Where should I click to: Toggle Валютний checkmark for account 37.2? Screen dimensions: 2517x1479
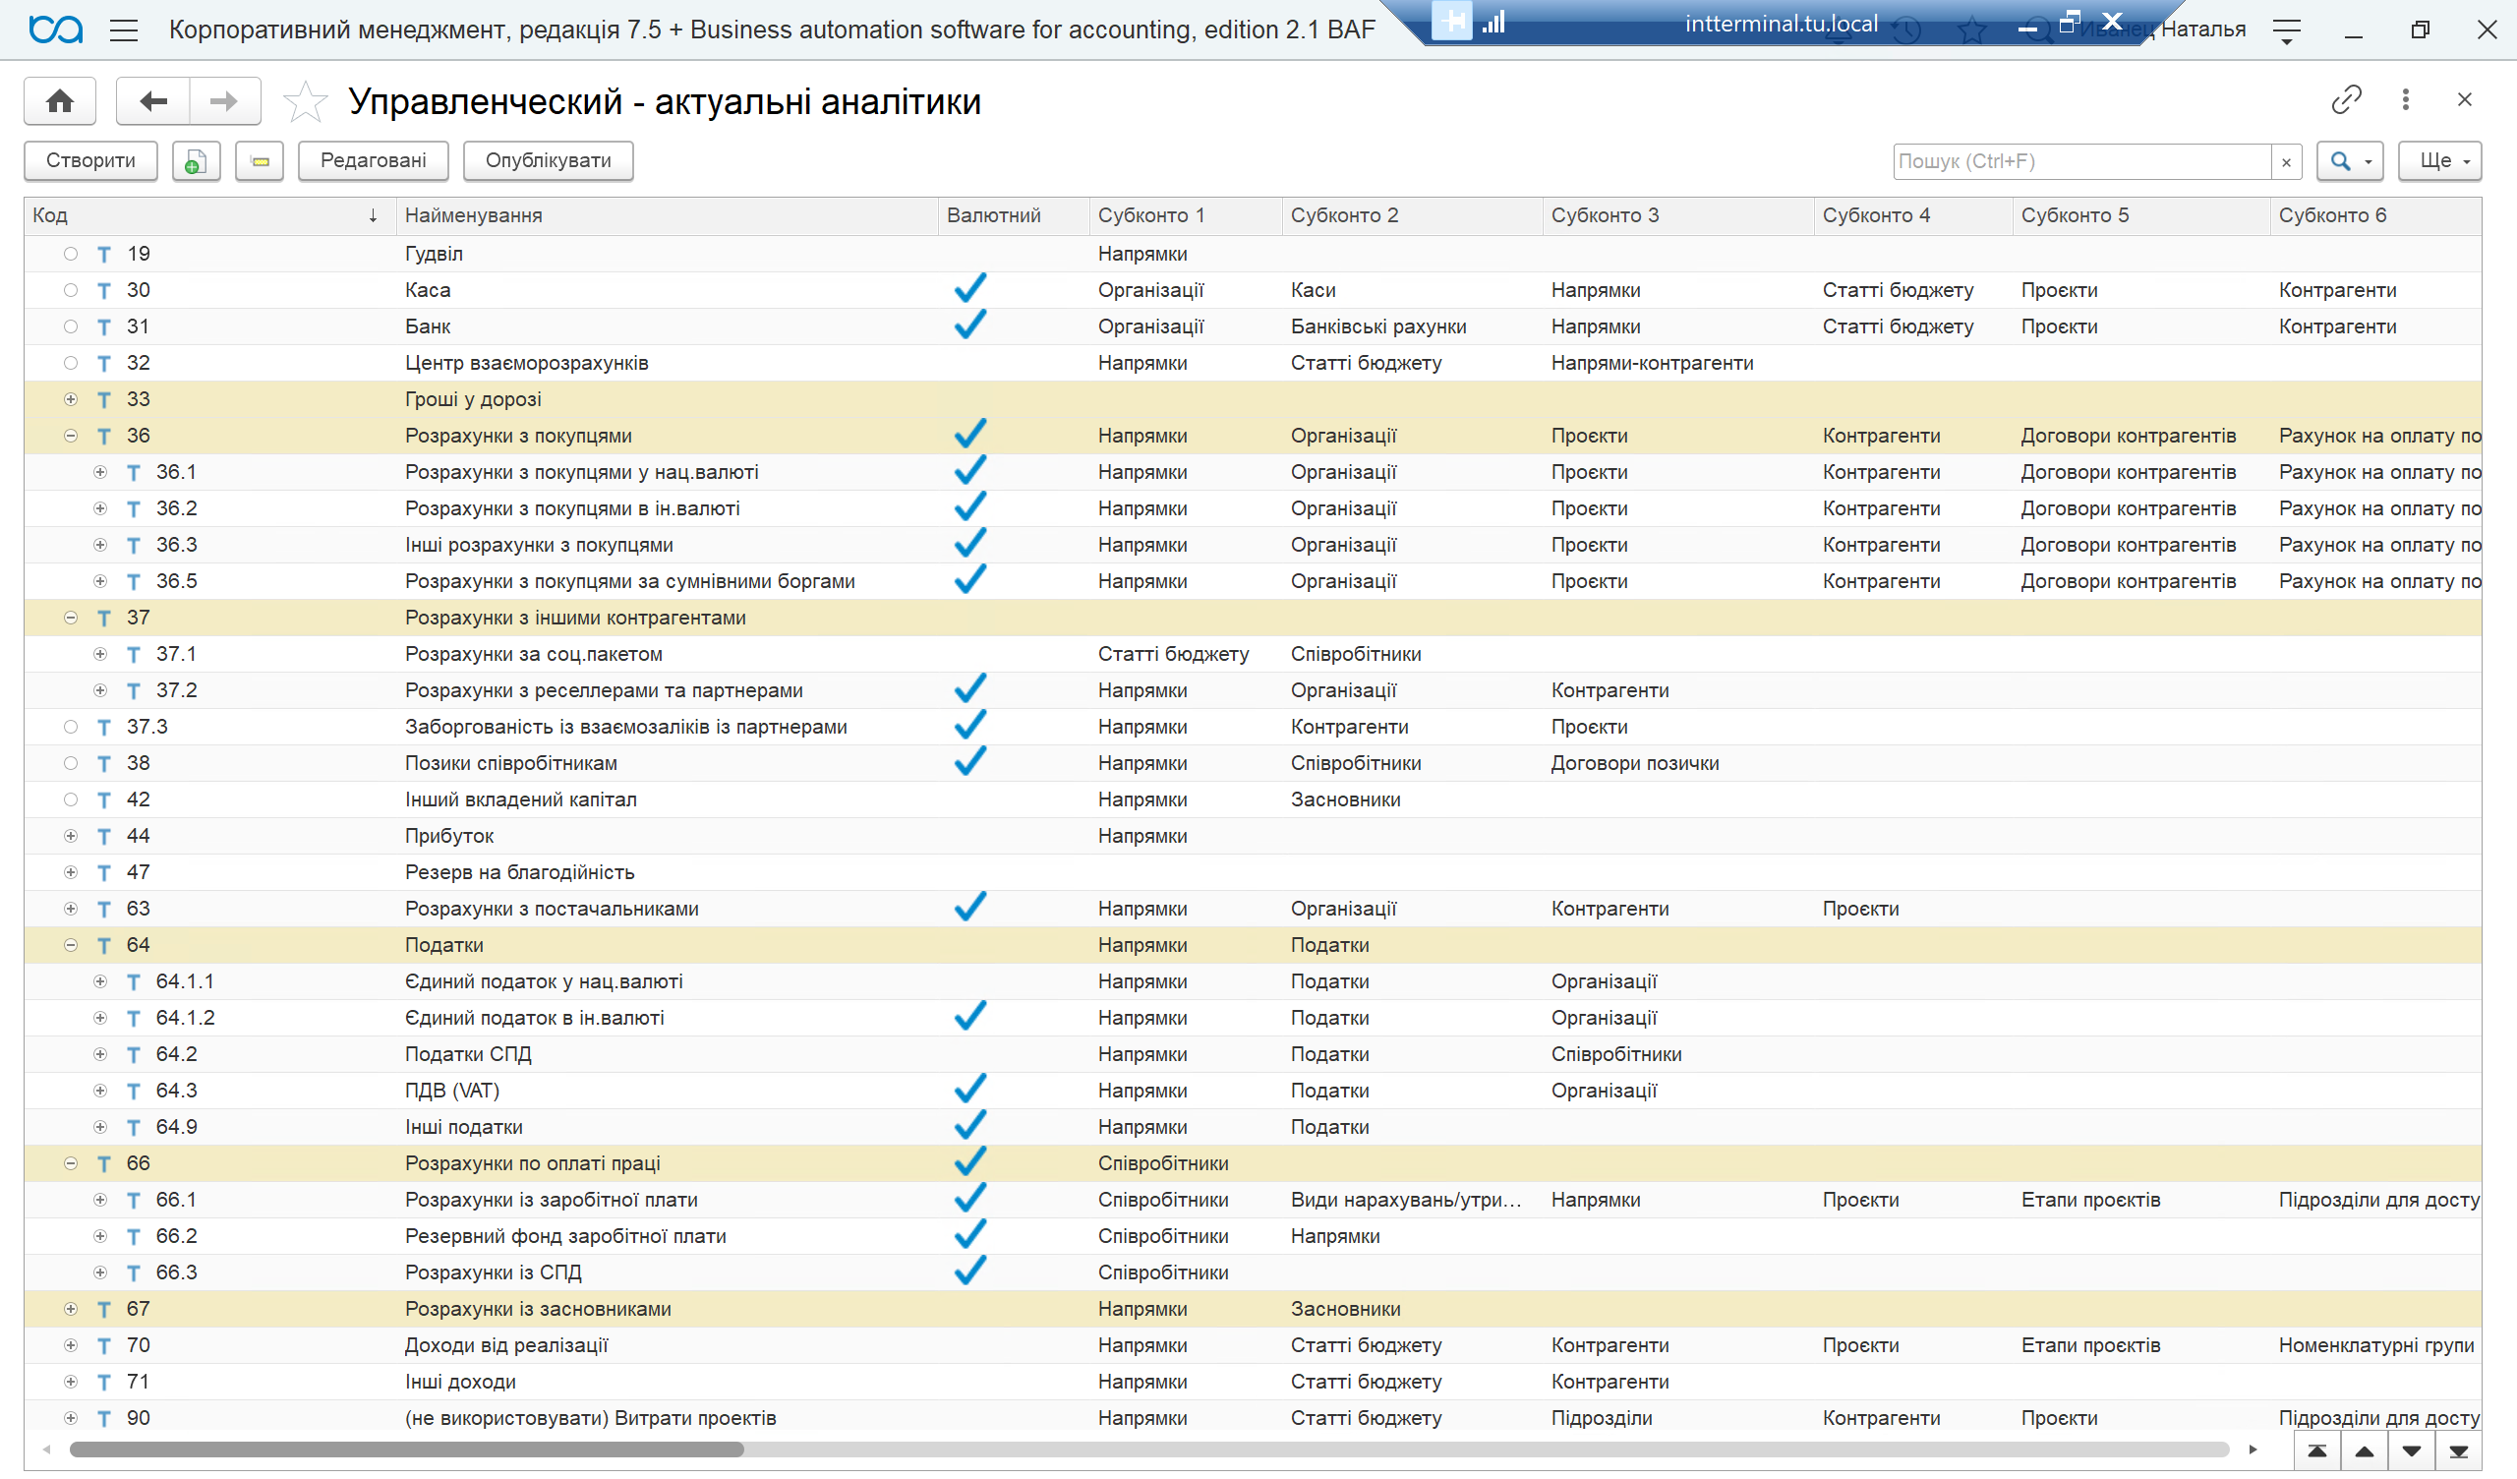pyautogui.click(x=969, y=688)
